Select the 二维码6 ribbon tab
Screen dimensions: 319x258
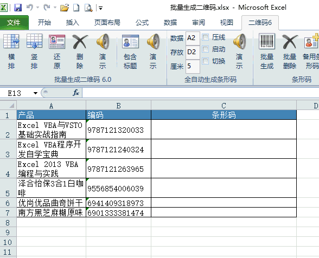pos(260,22)
